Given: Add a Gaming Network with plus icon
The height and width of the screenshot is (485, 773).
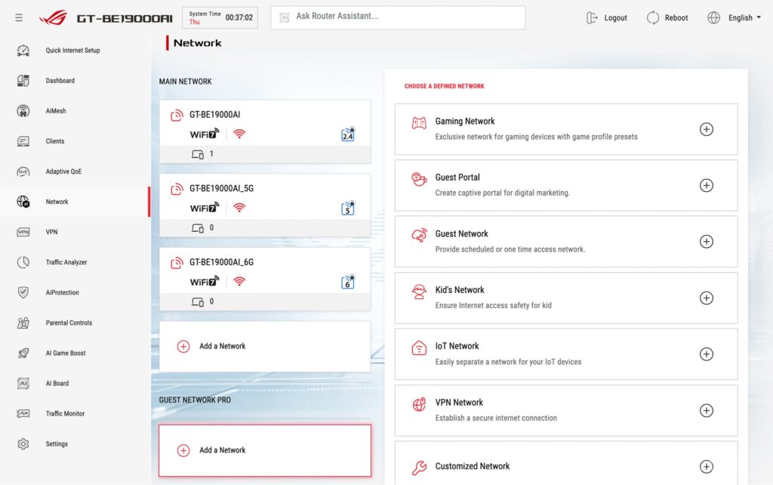Looking at the screenshot, I should [x=706, y=129].
